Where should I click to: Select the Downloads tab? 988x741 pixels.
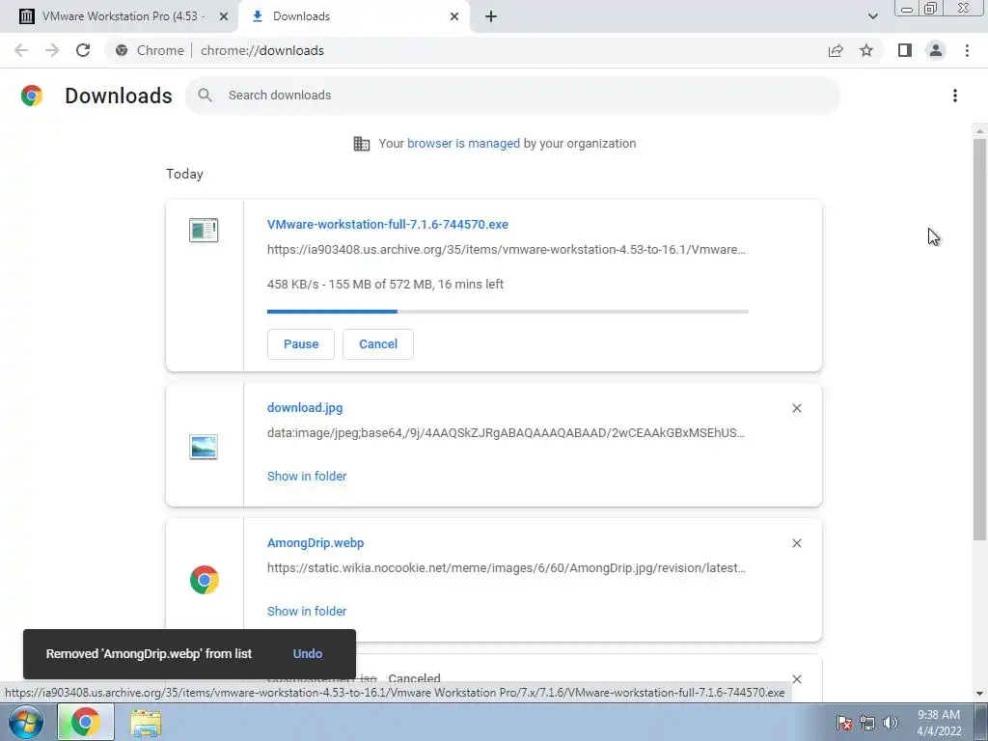coord(354,16)
